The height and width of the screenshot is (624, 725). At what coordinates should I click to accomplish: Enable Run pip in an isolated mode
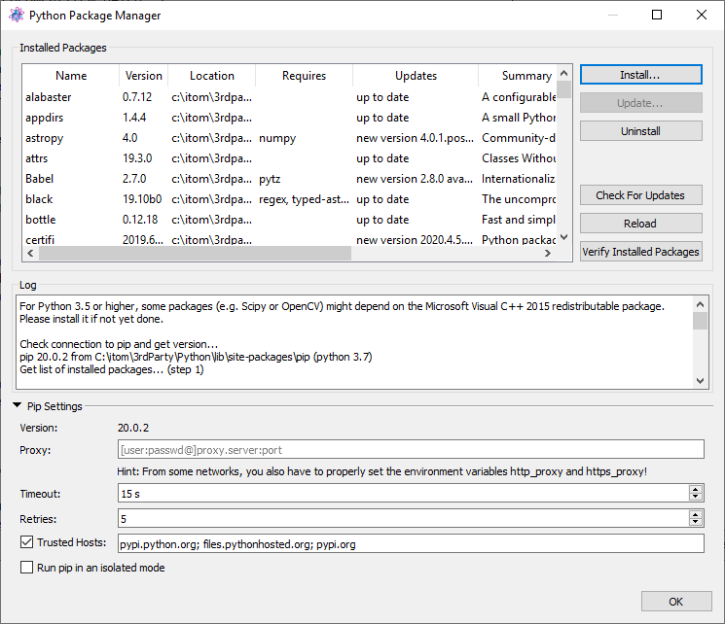27,568
